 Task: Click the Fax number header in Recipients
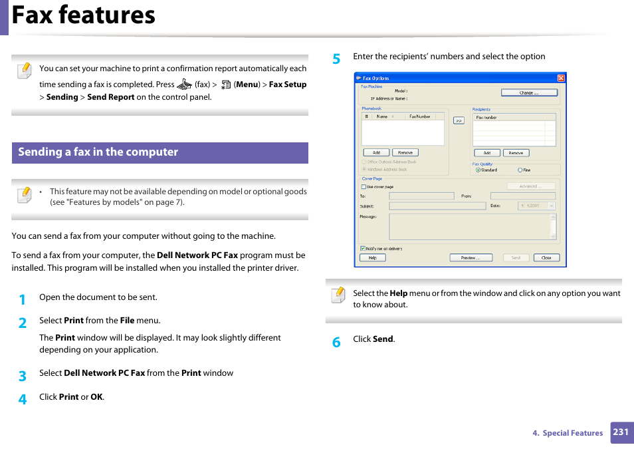pyautogui.click(x=508, y=118)
